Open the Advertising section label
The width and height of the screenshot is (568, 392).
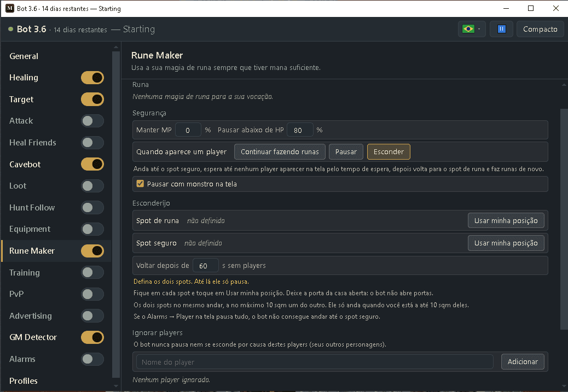pos(31,315)
